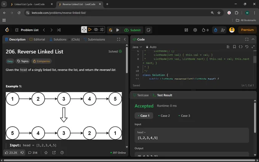Viewport: 259px width, 162px height.
Task: Click the invite person icon
Action: tap(223, 30)
